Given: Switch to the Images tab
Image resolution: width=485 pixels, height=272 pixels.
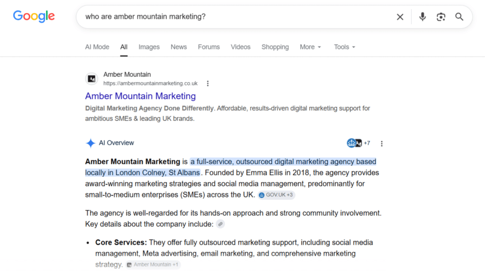Looking at the screenshot, I should [x=149, y=47].
